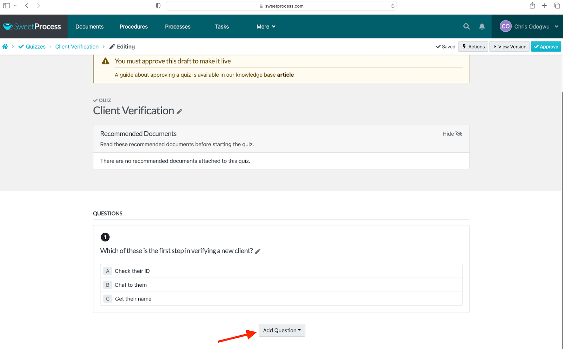Open the Tasks menu item

click(222, 27)
